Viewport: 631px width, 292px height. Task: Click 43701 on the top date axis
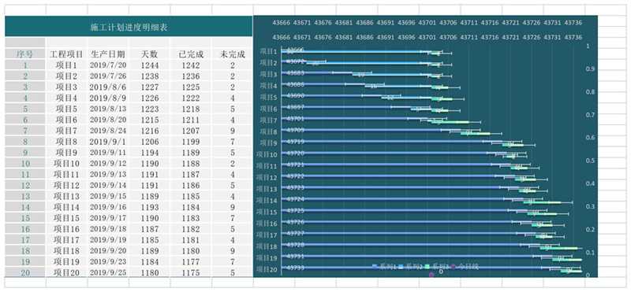(x=427, y=23)
